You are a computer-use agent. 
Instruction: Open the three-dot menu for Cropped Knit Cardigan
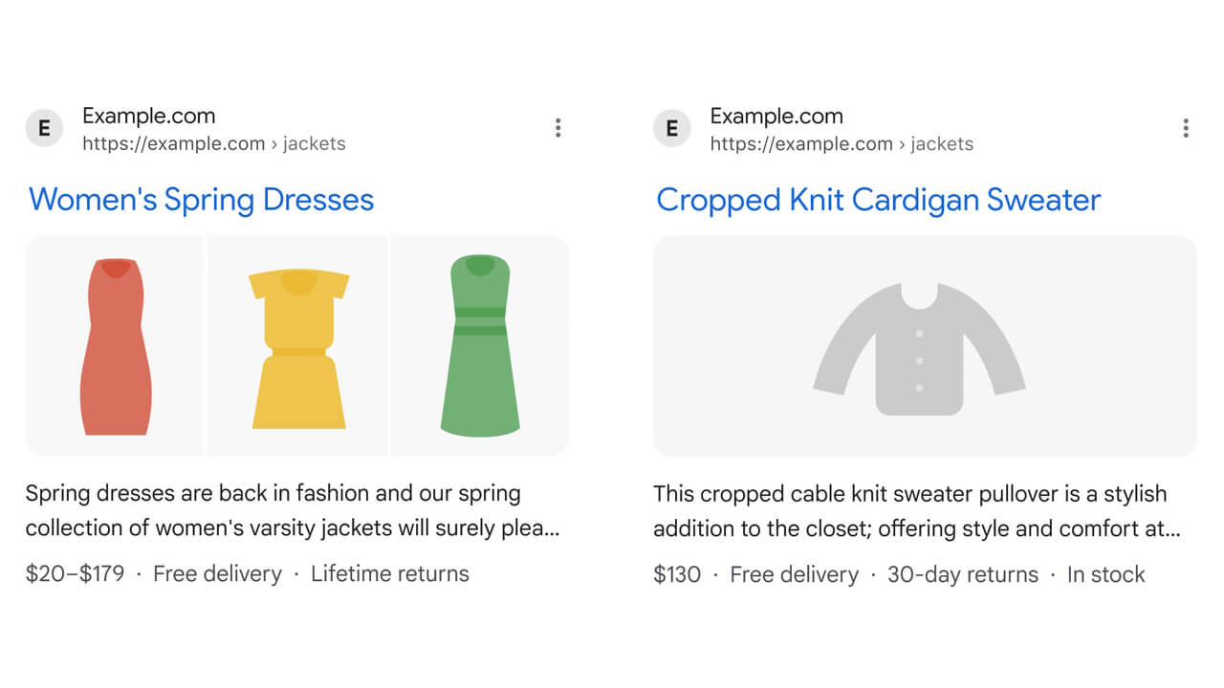(1185, 128)
